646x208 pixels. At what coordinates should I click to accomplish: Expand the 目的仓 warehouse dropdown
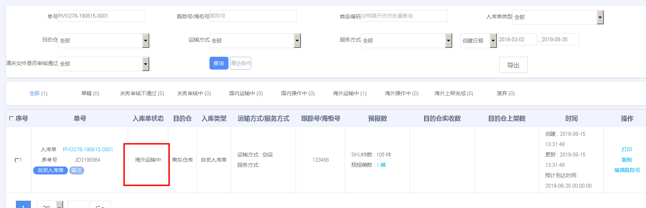point(103,41)
